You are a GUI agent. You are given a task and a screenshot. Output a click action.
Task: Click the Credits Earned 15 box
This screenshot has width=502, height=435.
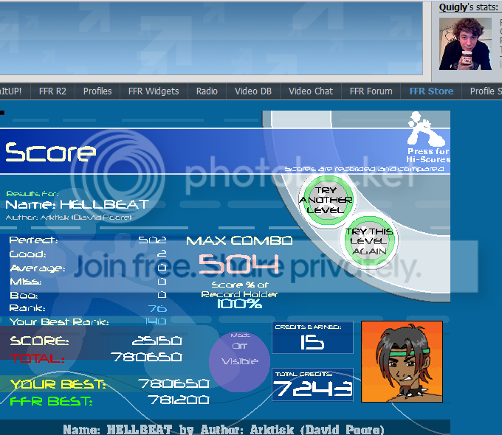click(x=312, y=338)
